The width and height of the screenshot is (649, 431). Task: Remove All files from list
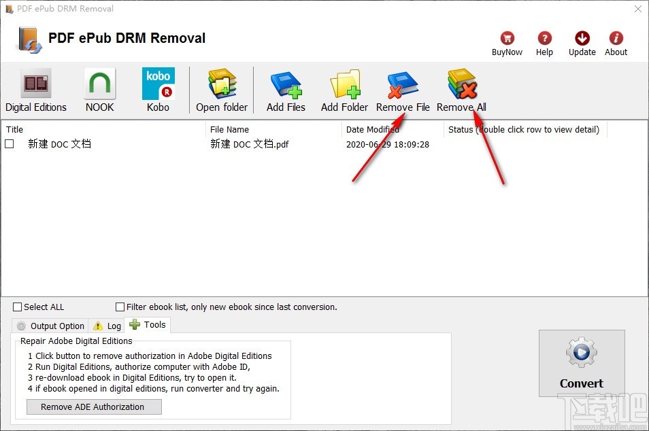coord(461,90)
